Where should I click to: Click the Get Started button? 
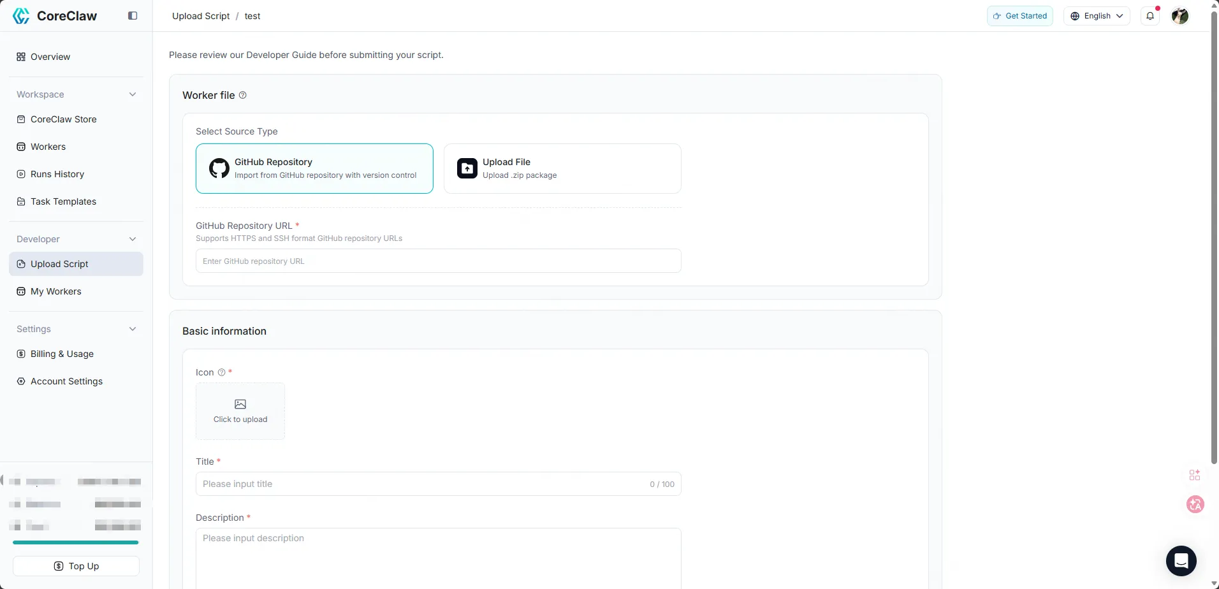1019,16
